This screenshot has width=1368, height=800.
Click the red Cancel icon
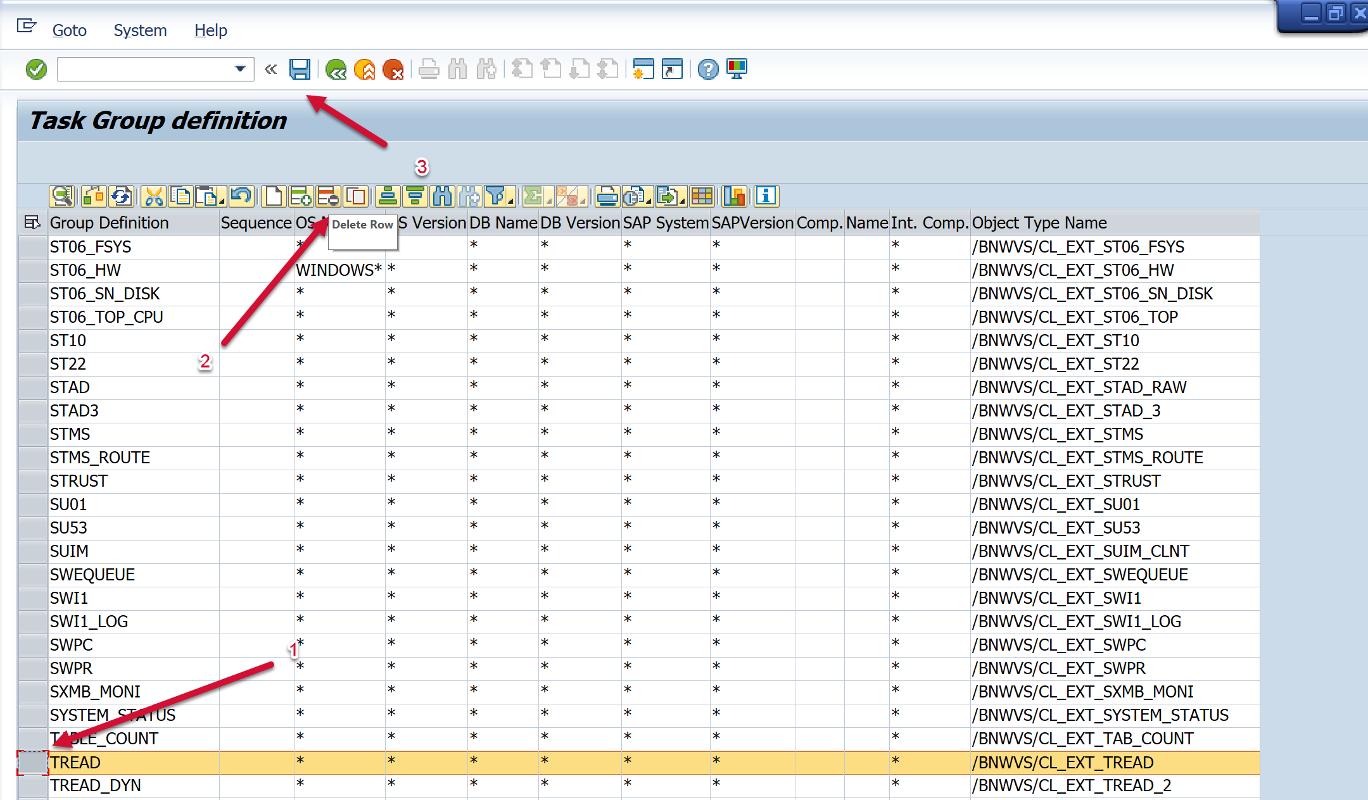point(393,69)
